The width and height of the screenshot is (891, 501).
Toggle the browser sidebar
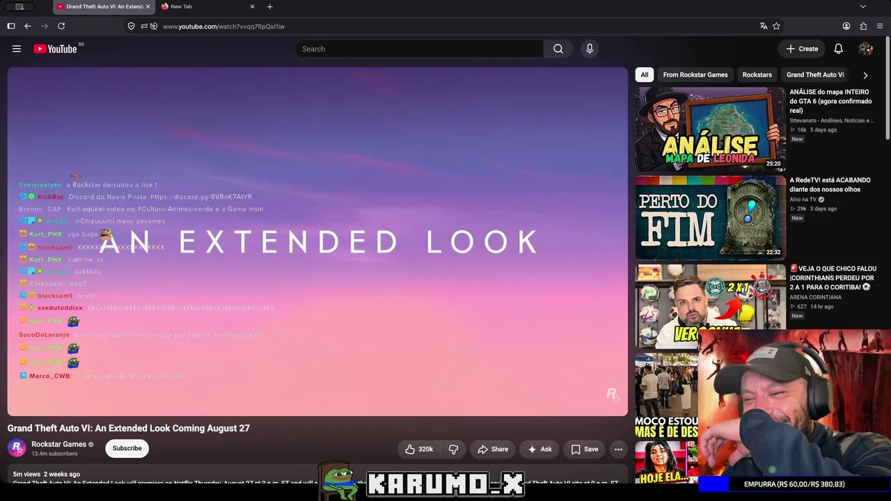pyautogui.click(x=11, y=26)
